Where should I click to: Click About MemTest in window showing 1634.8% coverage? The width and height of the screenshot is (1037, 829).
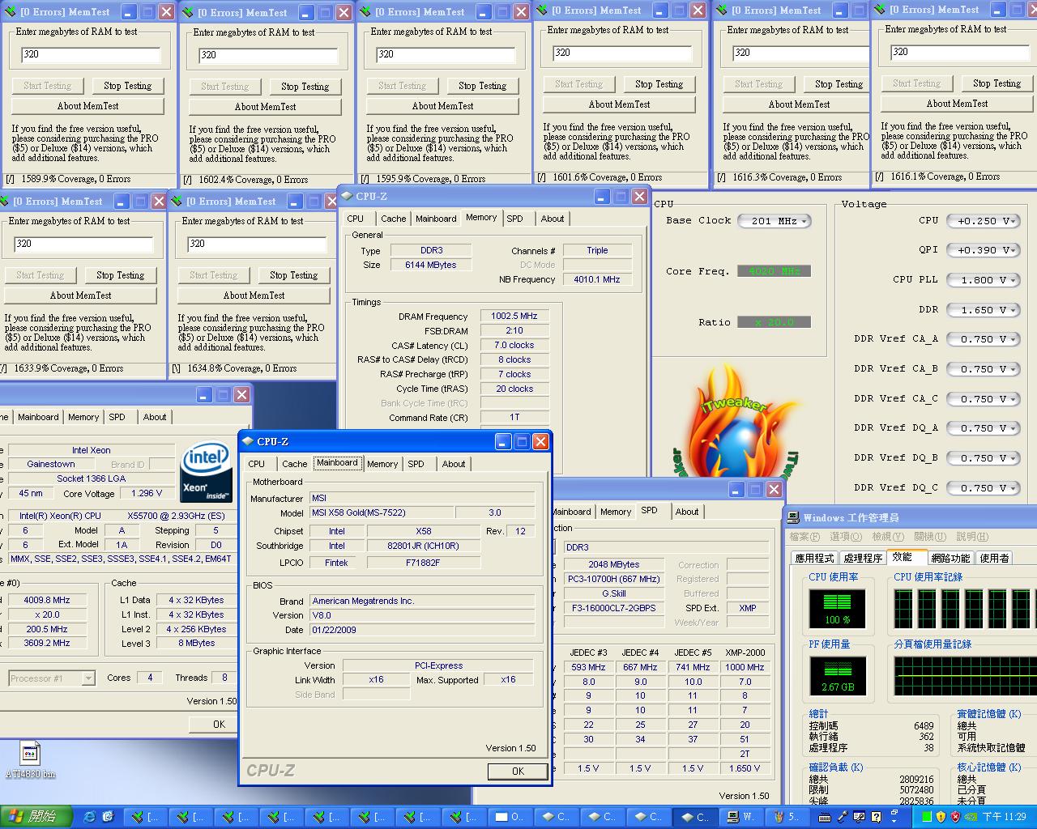pyautogui.click(x=254, y=295)
